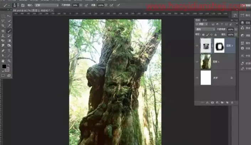Screen dimensions: 251x145
Task: Toggle pressure for opacity button
Action: (86, 5)
